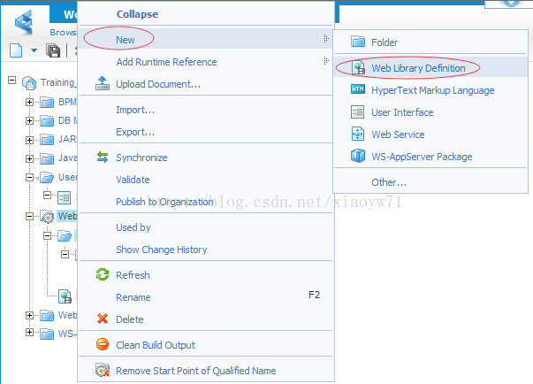The image size is (533, 384).
Task: Choose Validate menu entry
Action: tap(133, 180)
